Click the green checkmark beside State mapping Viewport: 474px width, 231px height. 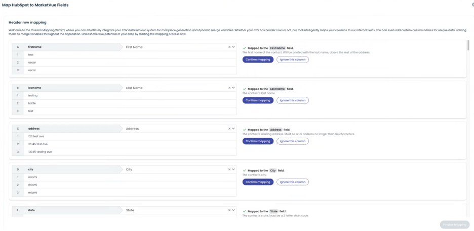coord(244,211)
